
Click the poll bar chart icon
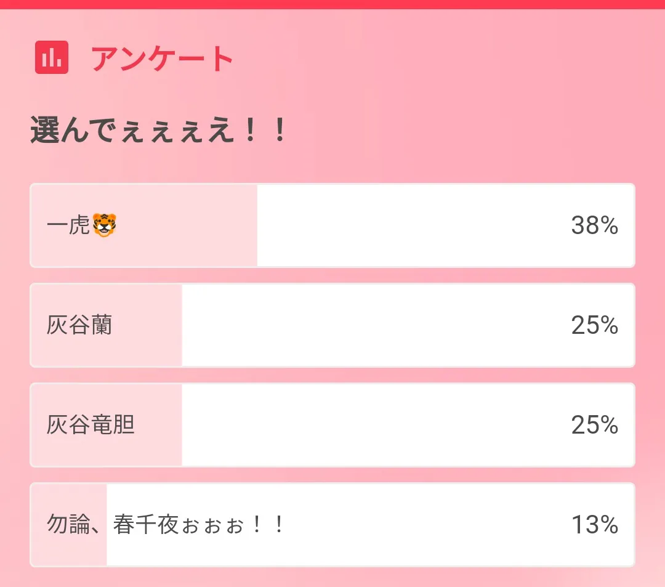51,58
